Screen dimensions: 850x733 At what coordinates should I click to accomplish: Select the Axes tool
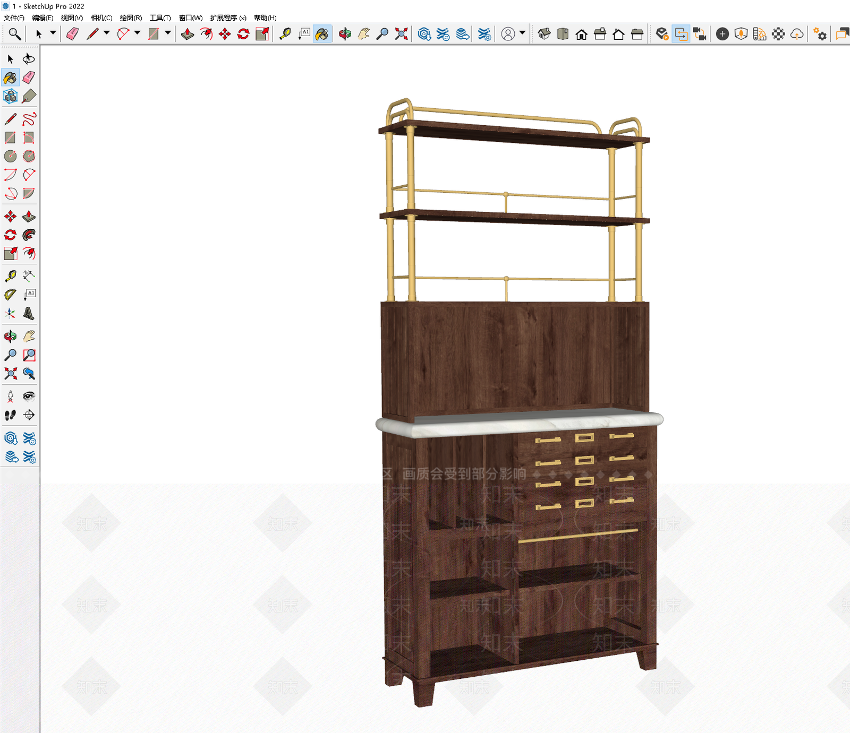tap(10, 313)
